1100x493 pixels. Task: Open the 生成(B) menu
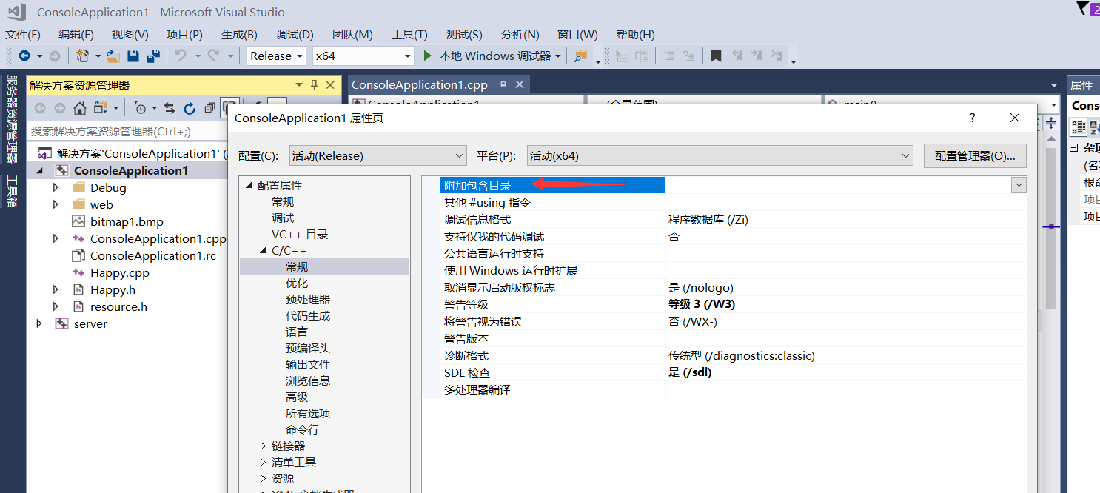pos(239,35)
